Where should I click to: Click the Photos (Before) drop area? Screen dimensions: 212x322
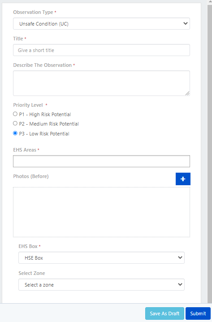pyautogui.click(x=101, y=212)
